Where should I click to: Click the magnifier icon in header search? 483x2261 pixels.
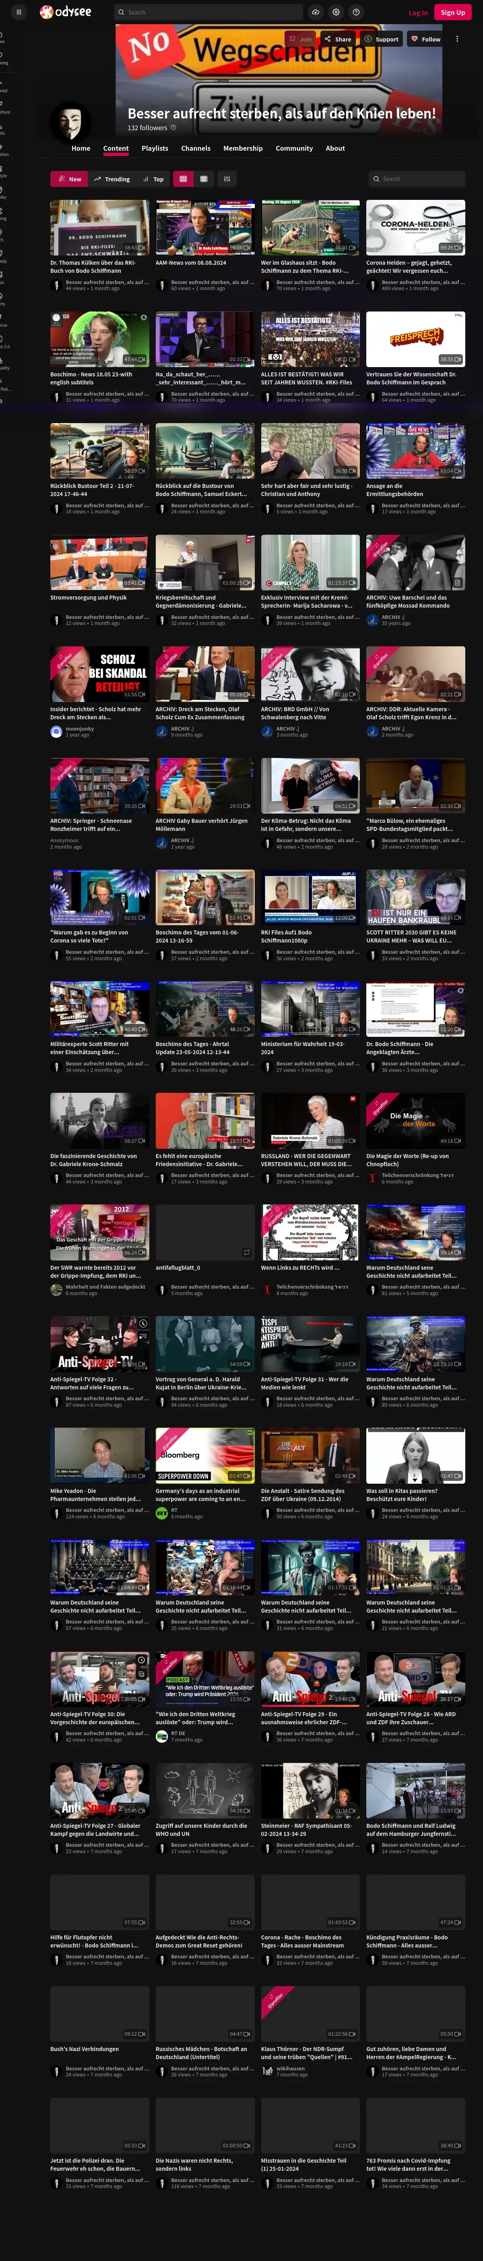[x=121, y=12]
